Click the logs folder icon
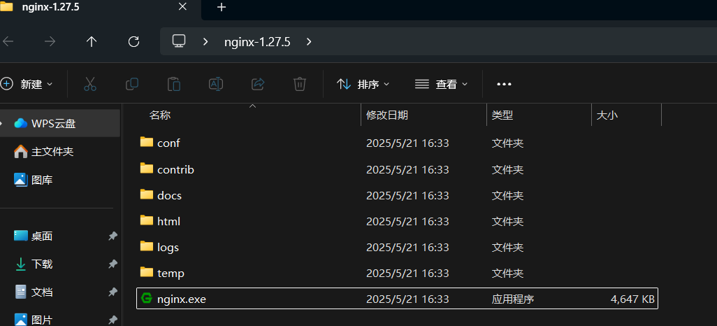 click(147, 246)
